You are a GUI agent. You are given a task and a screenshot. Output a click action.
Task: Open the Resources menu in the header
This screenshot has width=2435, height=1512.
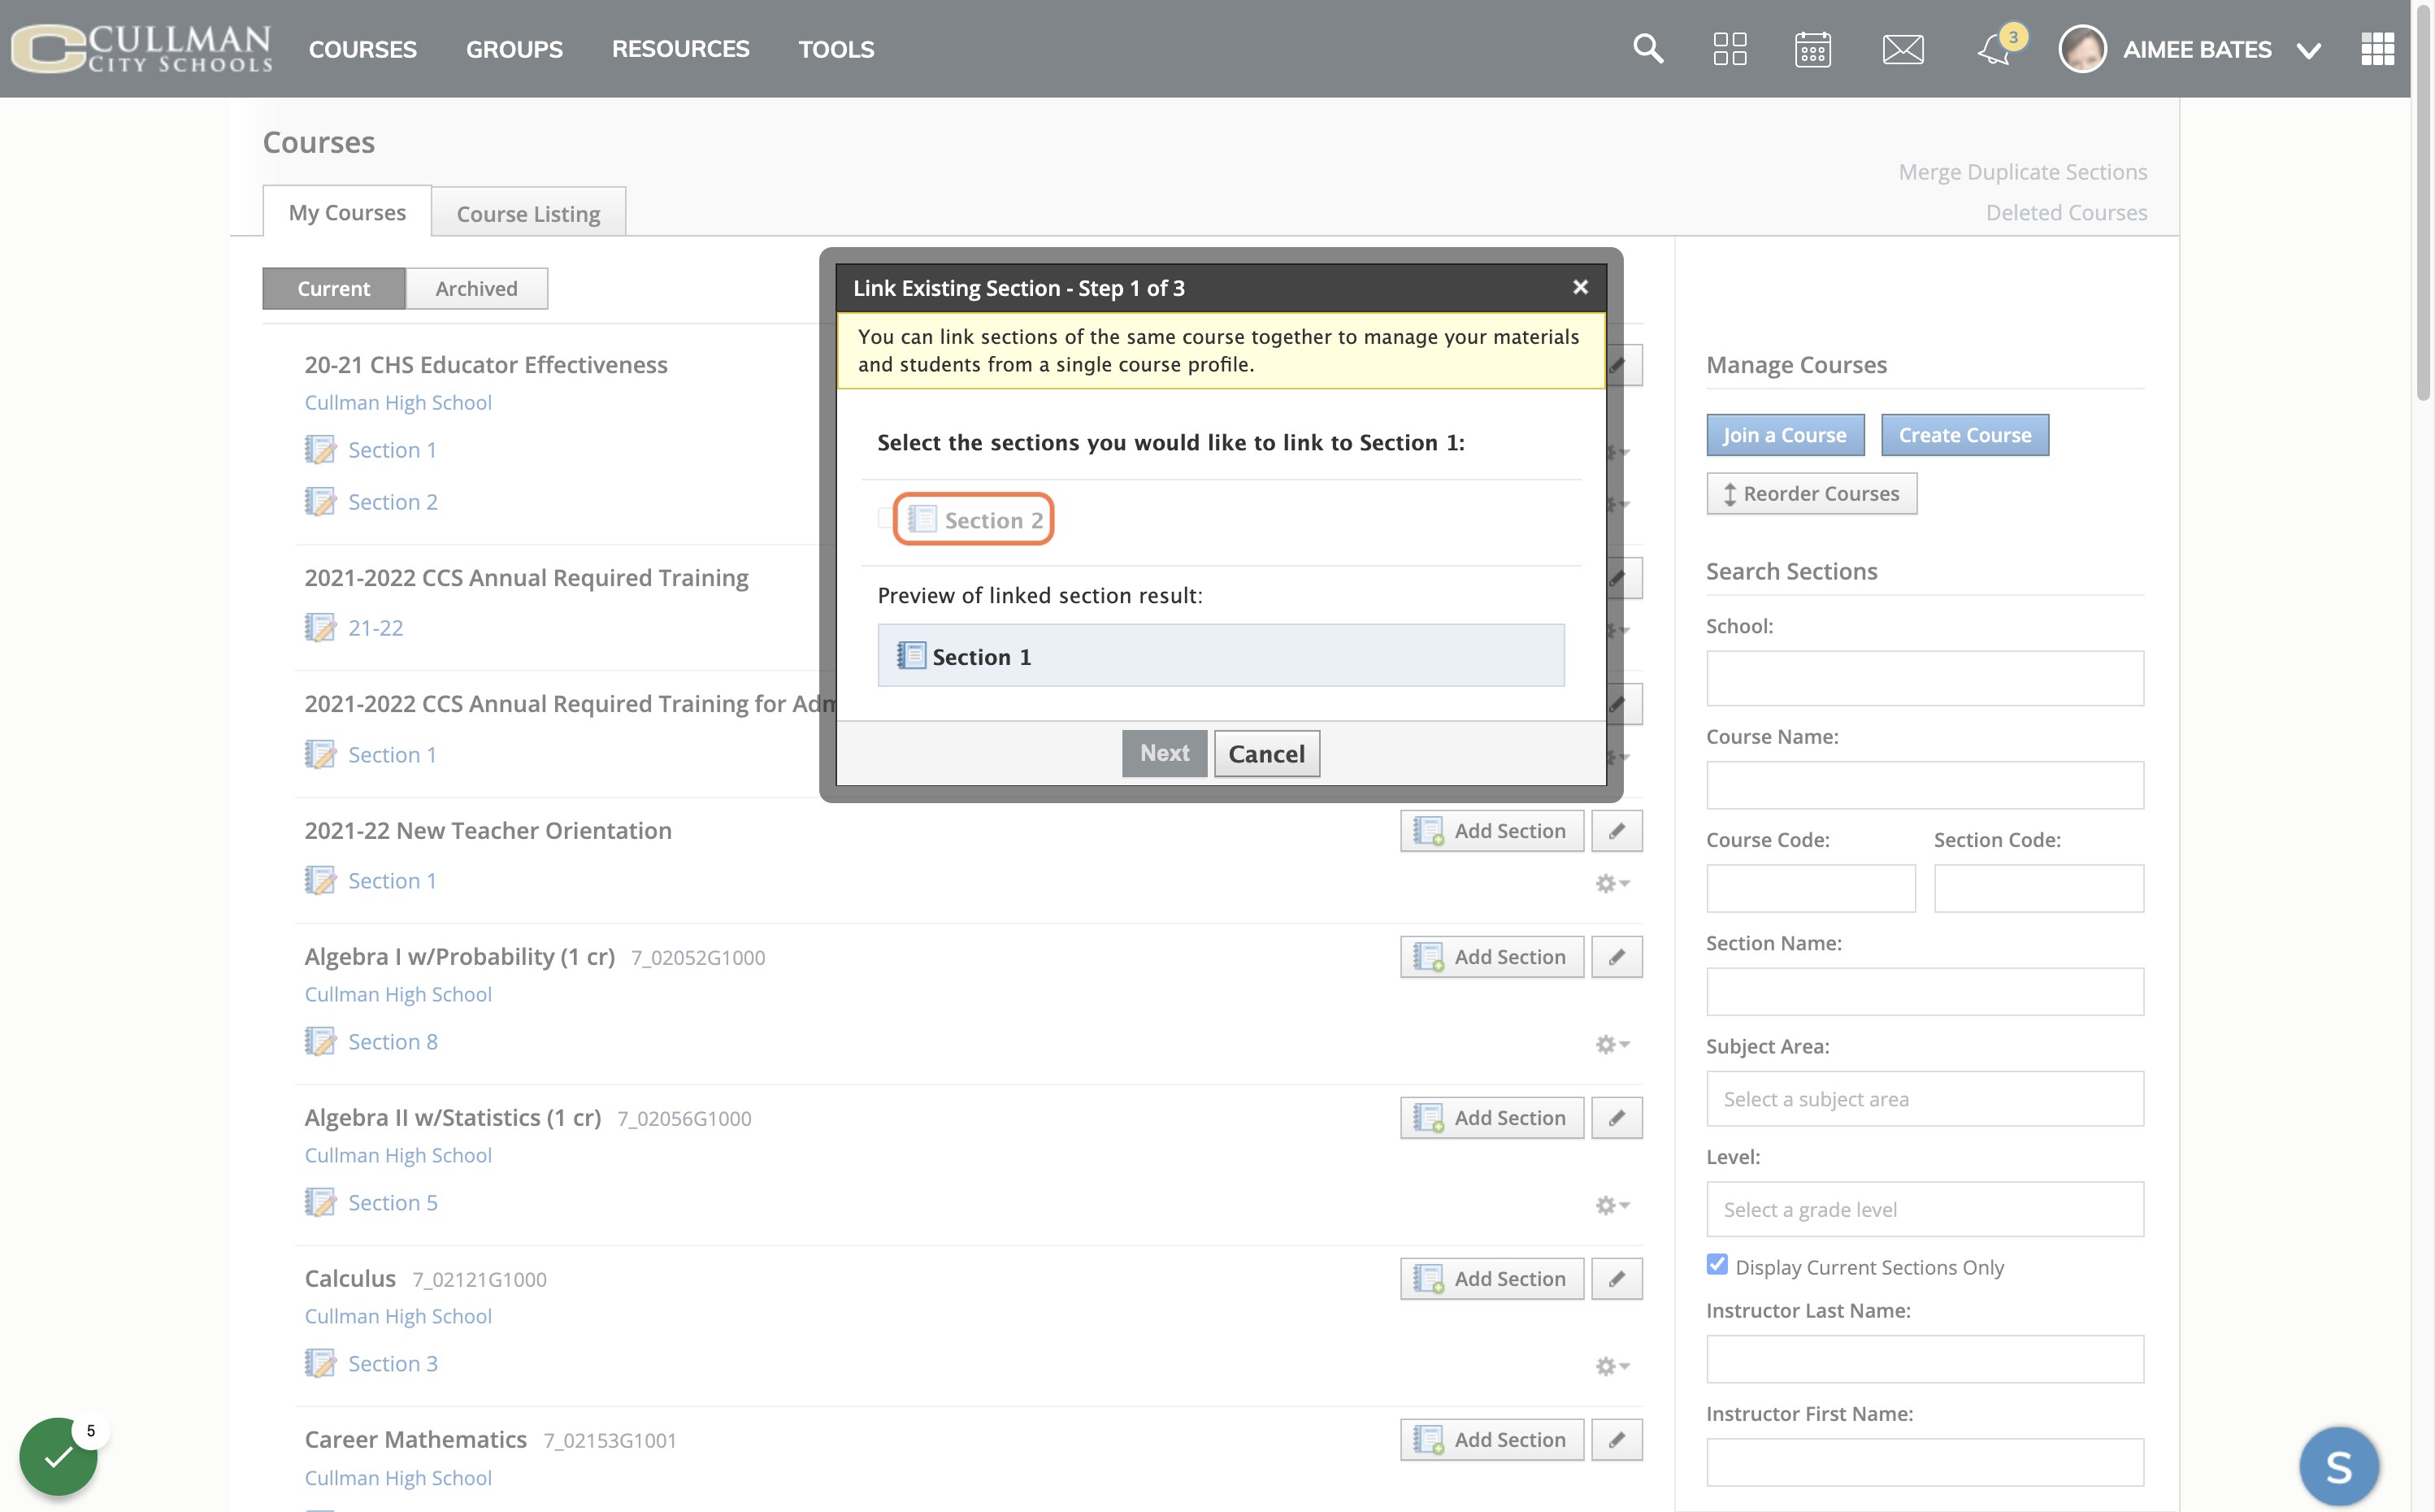(x=679, y=49)
